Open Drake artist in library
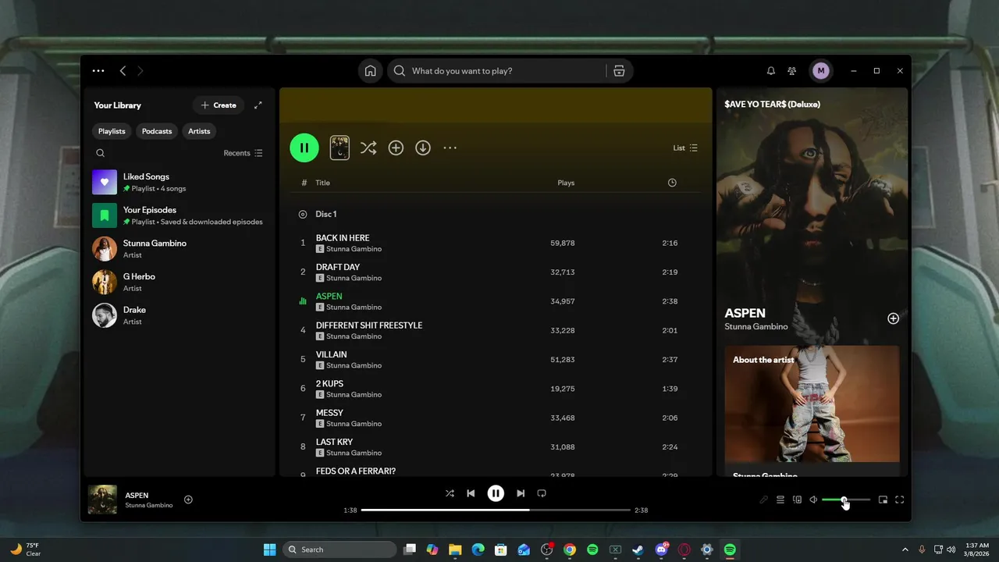 click(179, 315)
